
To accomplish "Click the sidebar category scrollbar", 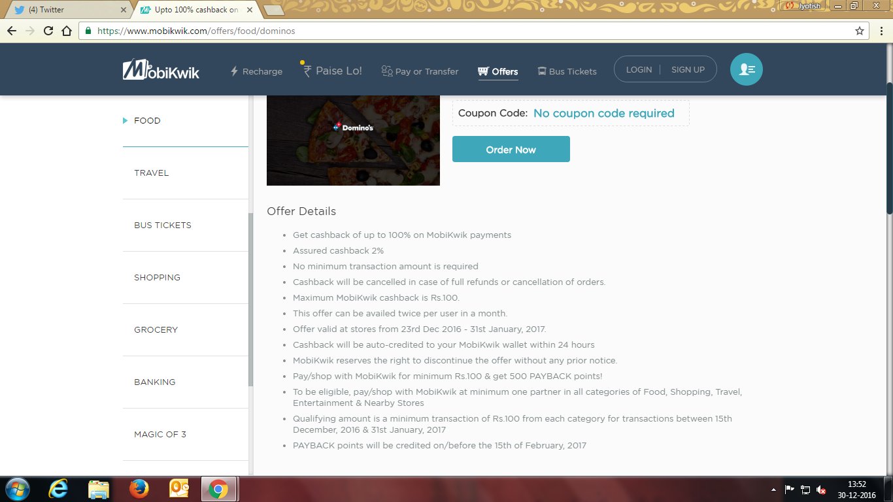I will point(250,299).
